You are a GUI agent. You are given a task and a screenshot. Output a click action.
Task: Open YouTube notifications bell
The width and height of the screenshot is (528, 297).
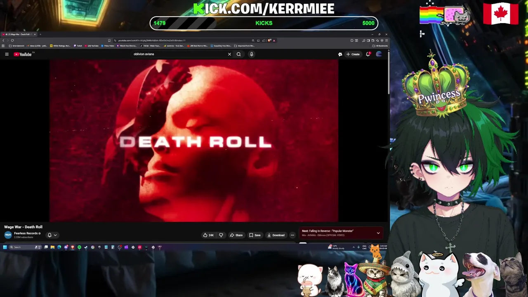click(368, 54)
